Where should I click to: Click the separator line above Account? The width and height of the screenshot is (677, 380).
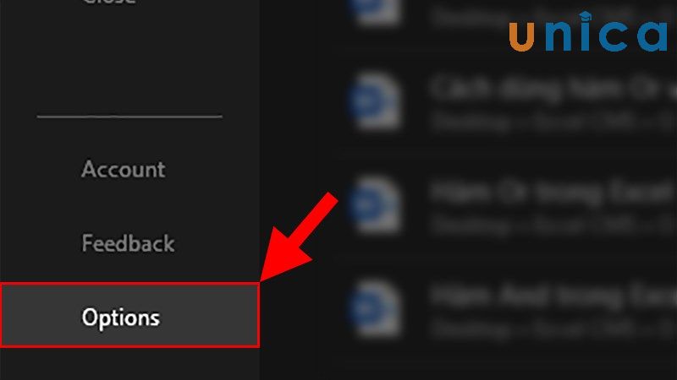tap(129, 117)
